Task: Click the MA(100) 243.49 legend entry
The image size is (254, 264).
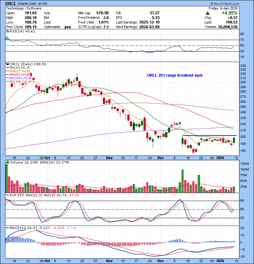Action: pyautogui.click(x=19, y=82)
